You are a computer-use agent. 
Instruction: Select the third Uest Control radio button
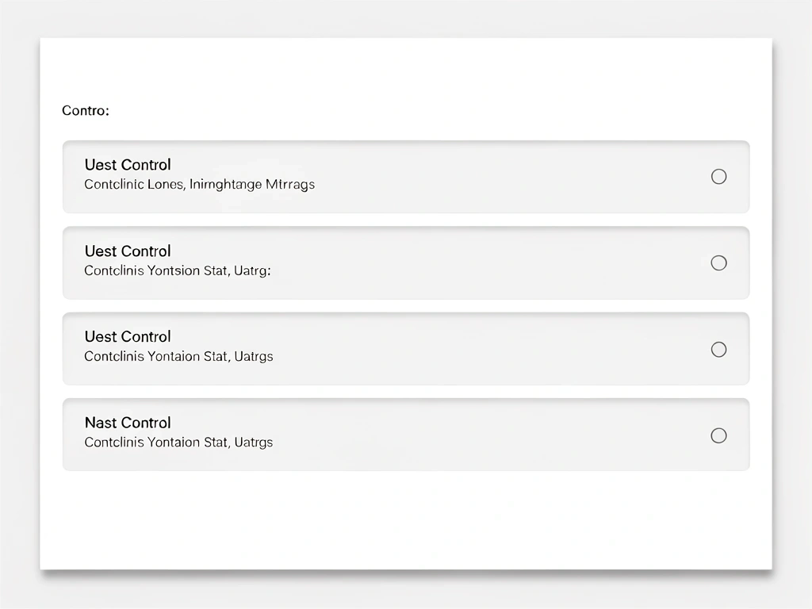(718, 349)
